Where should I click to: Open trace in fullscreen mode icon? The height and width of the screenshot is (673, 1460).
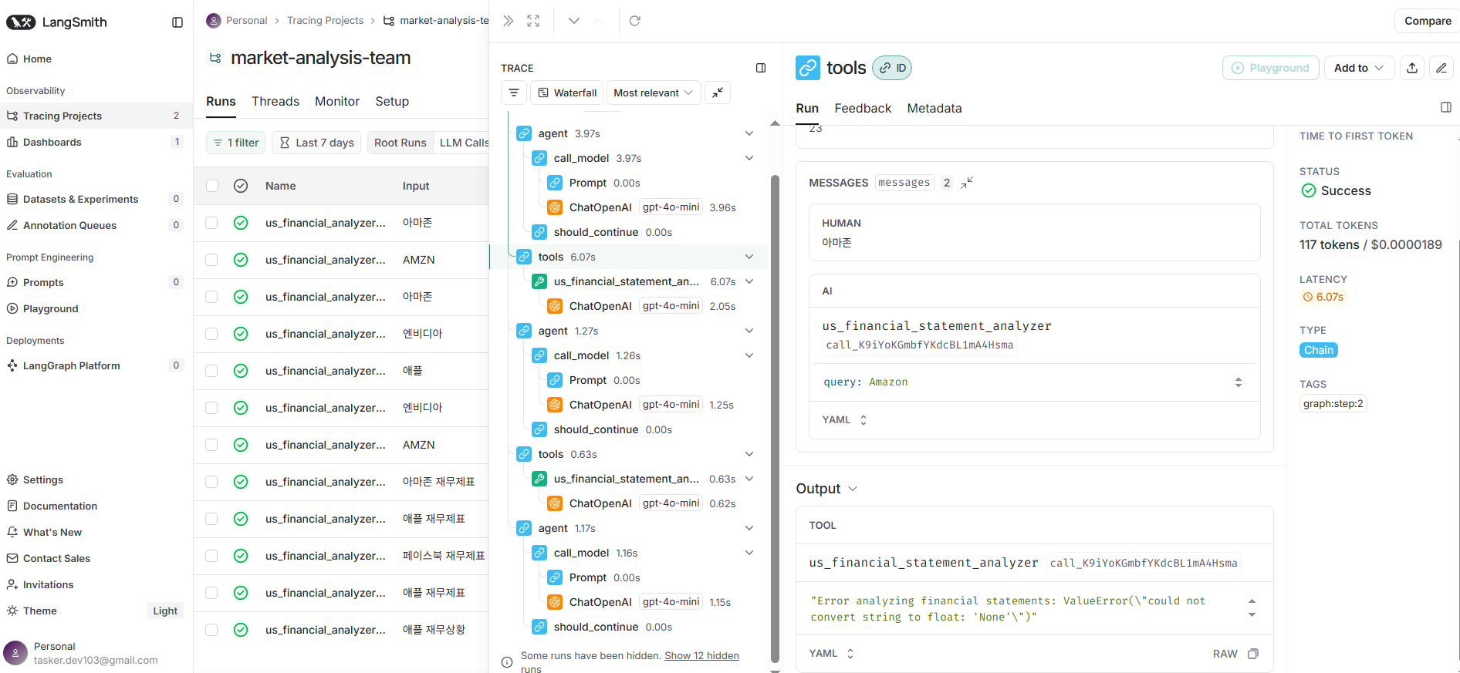point(533,21)
